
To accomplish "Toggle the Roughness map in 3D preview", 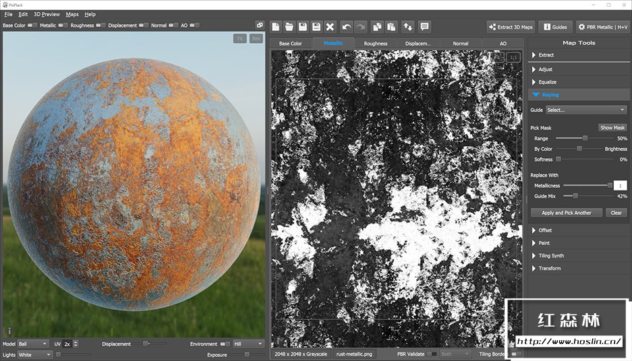I will click(x=100, y=26).
